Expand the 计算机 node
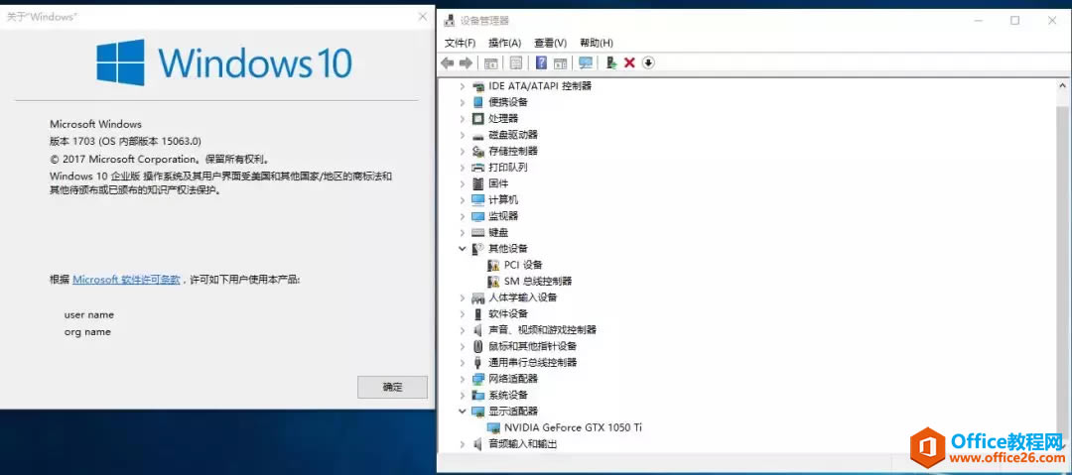Viewport: 1072px width, 475px height. pos(463,200)
